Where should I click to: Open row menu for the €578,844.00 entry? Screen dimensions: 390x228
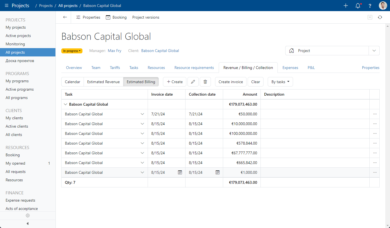pyautogui.click(x=375, y=143)
